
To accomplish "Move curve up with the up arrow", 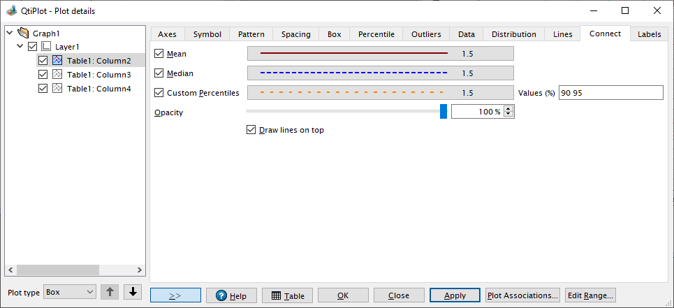I will [110, 292].
